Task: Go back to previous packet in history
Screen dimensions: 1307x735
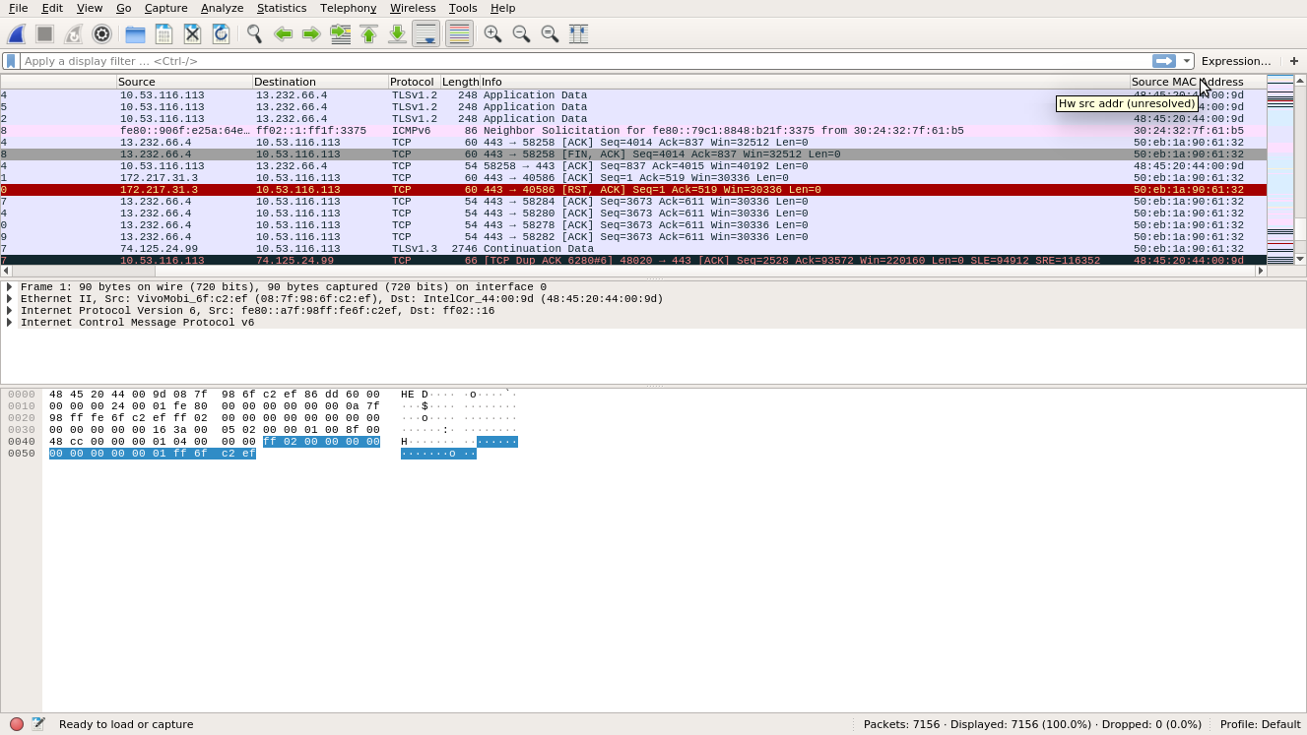Action: click(283, 33)
